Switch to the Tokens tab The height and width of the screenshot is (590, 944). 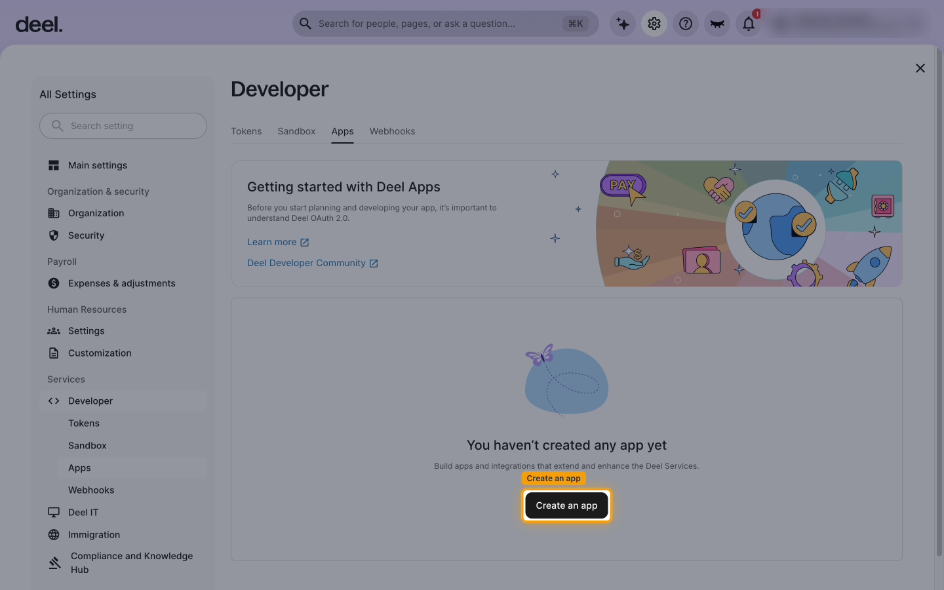[x=246, y=131]
